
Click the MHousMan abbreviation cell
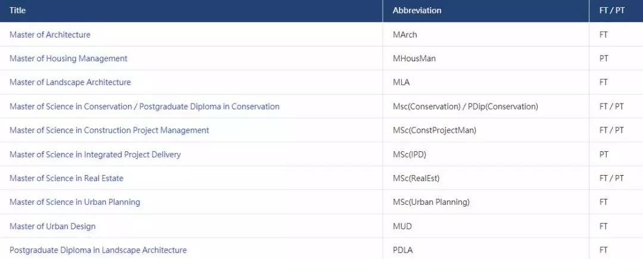tap(414, 58)
